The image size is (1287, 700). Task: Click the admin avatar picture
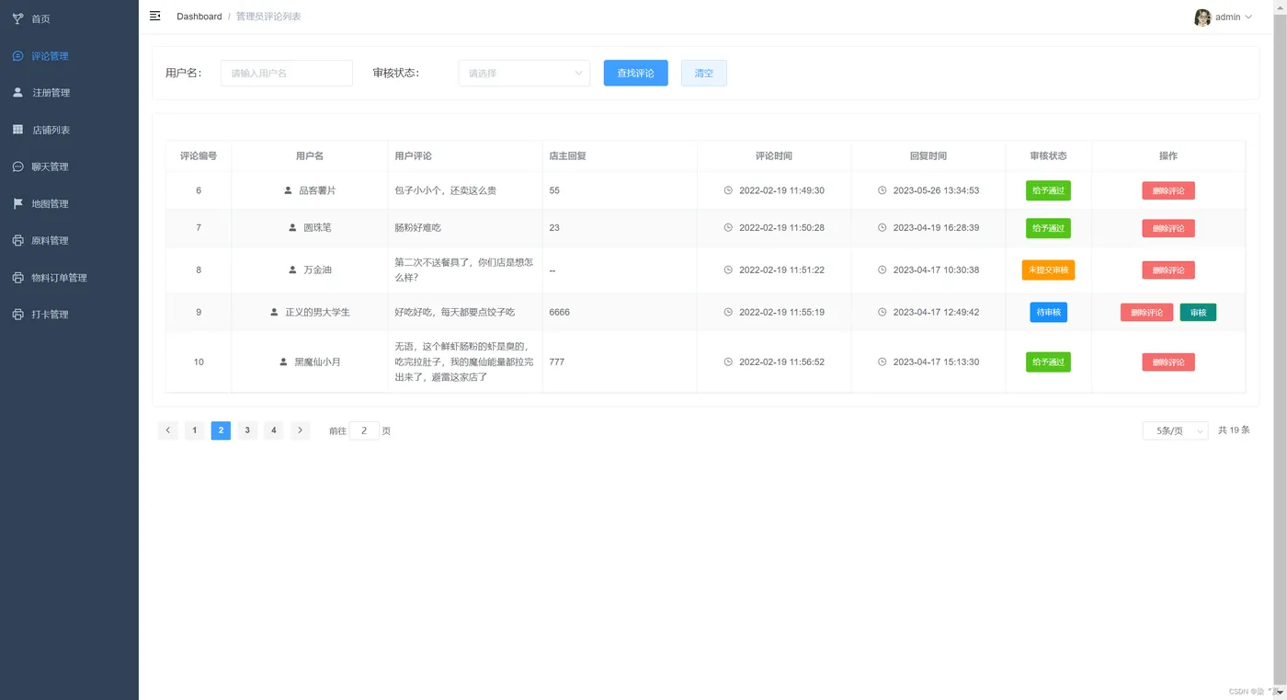[1202, 17]
